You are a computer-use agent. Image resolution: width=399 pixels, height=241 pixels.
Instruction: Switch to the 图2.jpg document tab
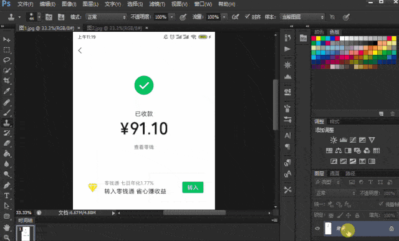114,28
